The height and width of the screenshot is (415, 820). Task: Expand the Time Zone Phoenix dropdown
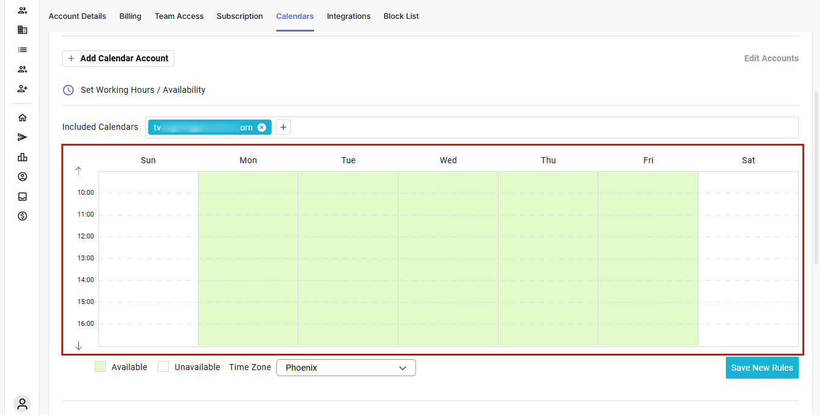pyautogui.click(x=346, y=368)
